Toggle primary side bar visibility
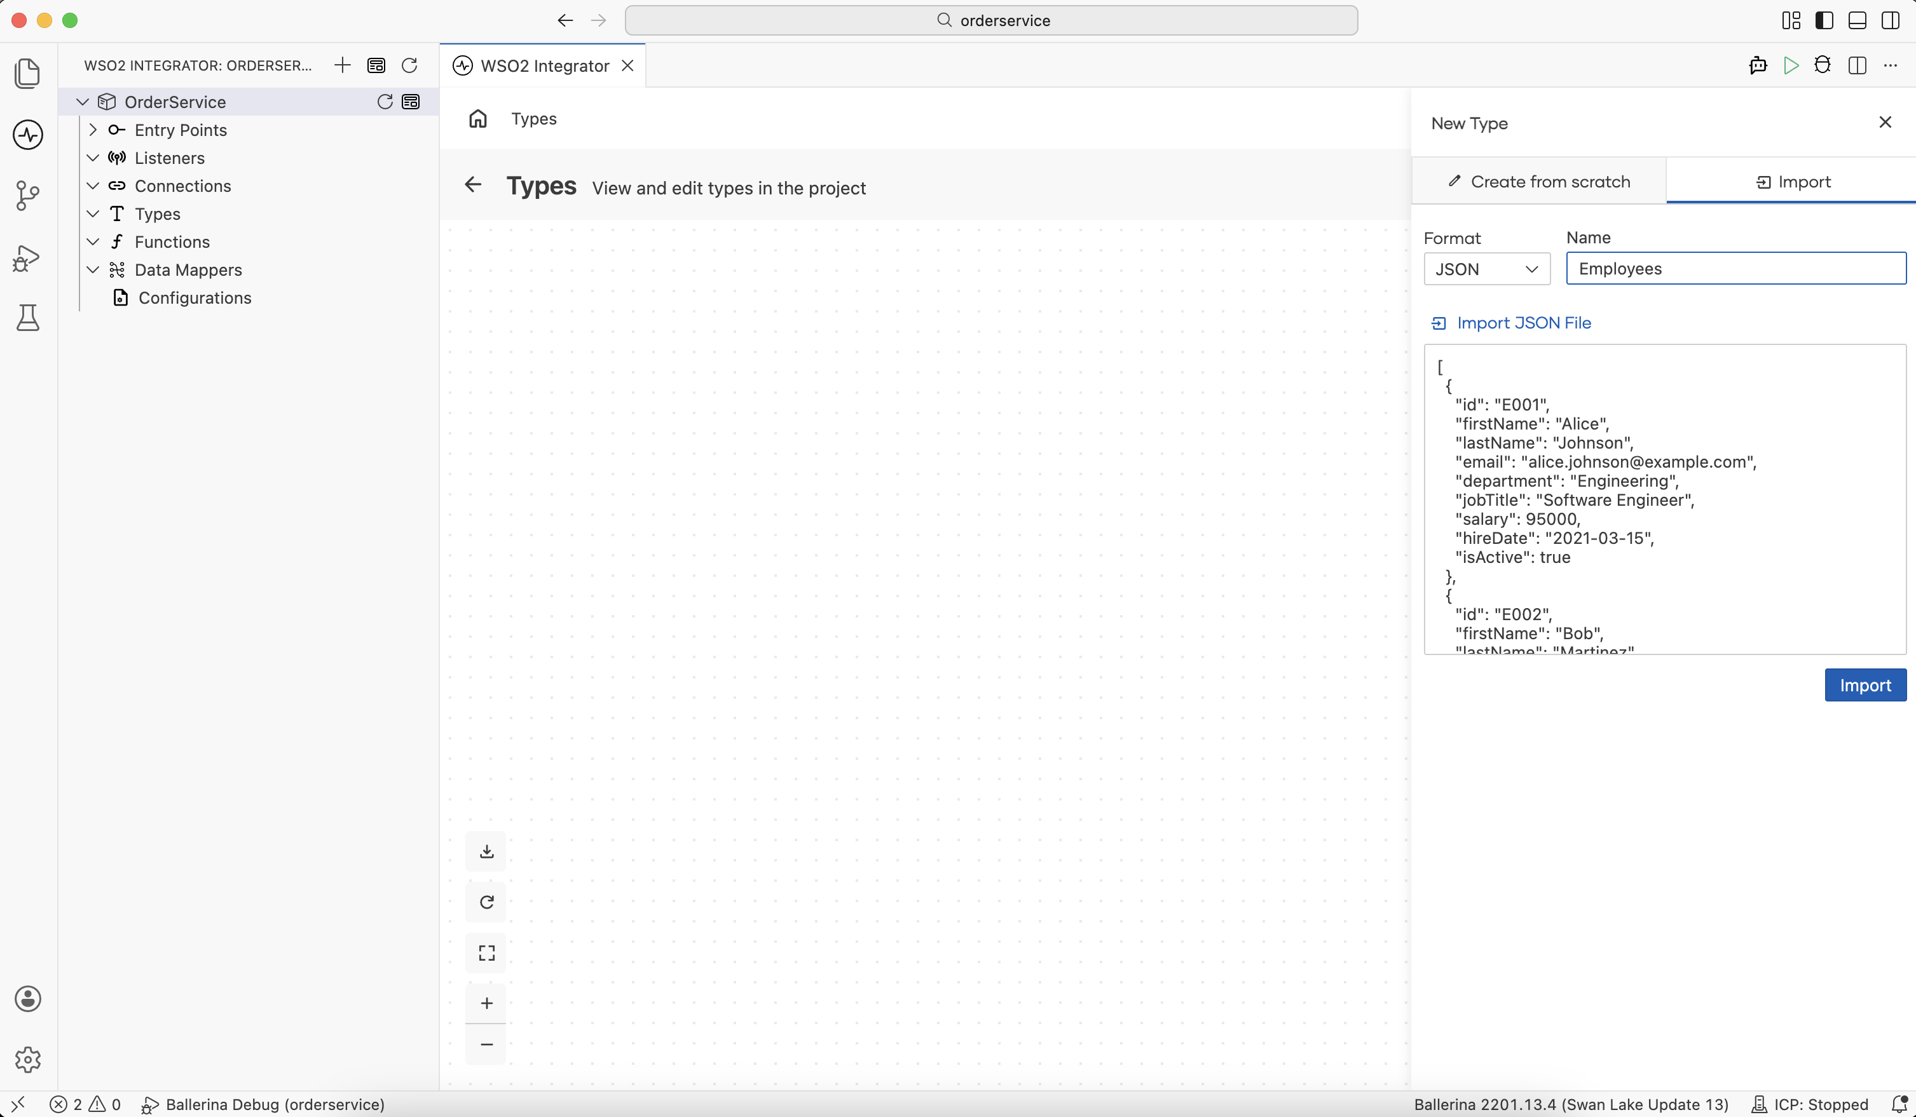Viewport: 1916px width, 1117px height. coord(1824,20)
